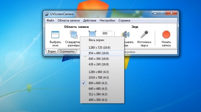Toggle the speaker sound recording icon
Image resolution: width=201 pixels, height=112 pixels.
tap(126, 34)
